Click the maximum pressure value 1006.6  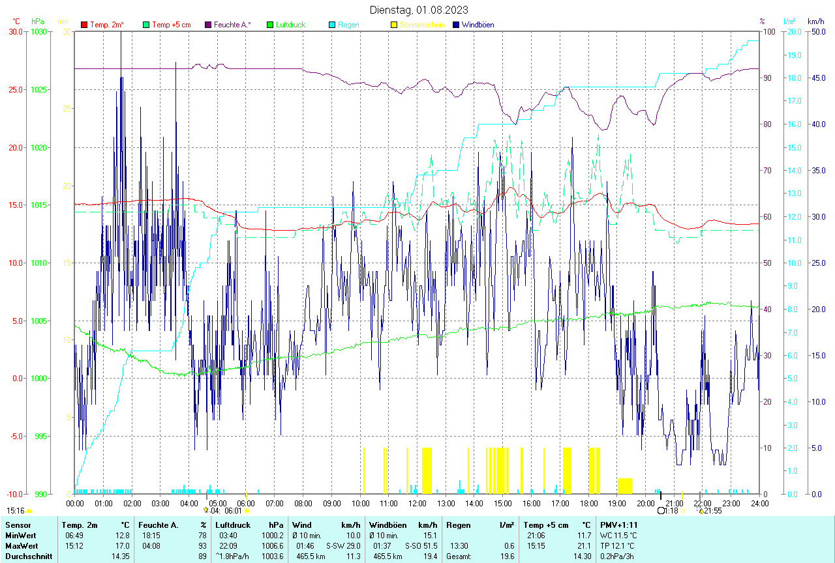(271, 545)
